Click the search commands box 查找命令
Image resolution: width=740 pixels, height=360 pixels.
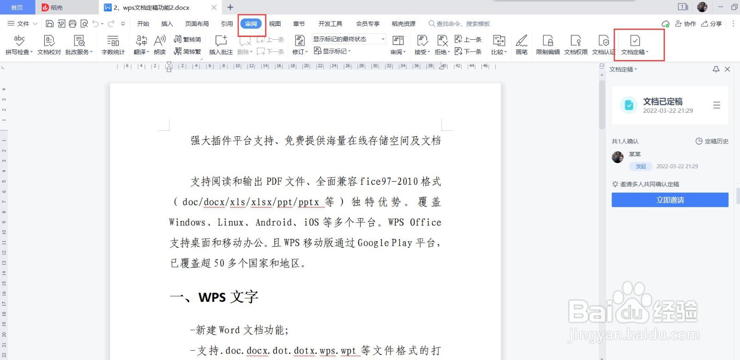pos(459,24)
